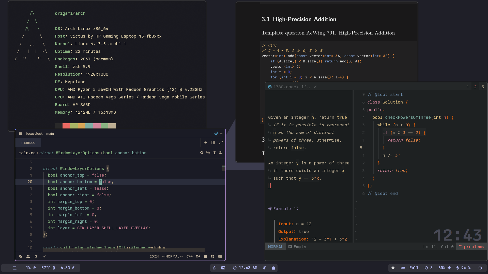Open the Zed hamburger menu
488x274 pixels.
tap(21, 134)
